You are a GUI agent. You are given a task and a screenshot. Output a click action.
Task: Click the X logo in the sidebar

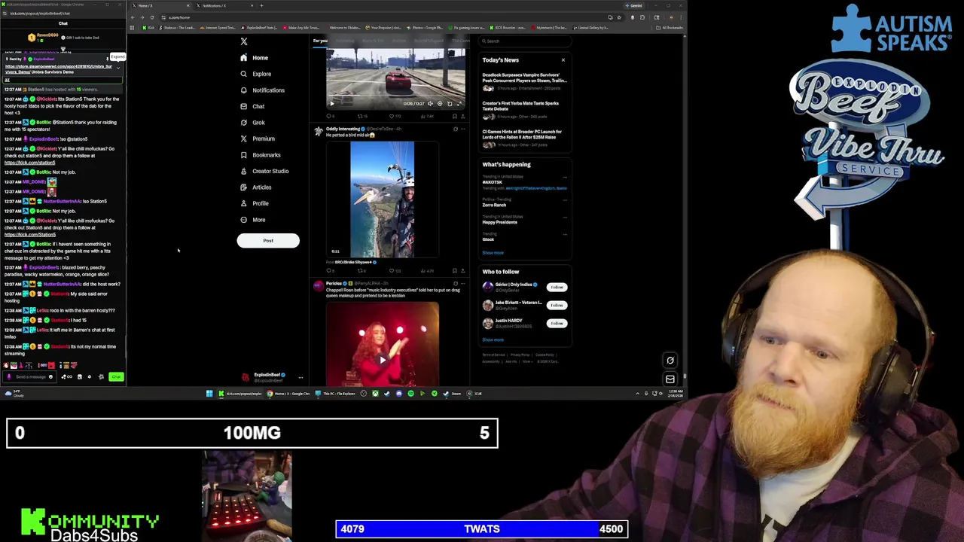coord(243,41)
